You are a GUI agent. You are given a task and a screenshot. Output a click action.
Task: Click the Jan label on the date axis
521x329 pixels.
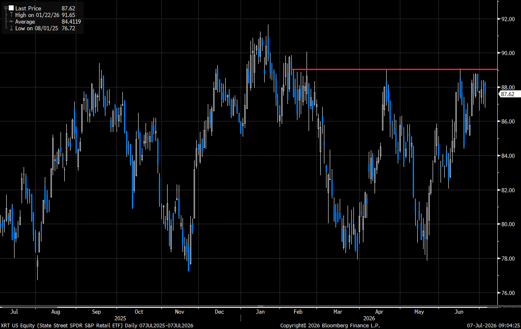pos(260,312)
